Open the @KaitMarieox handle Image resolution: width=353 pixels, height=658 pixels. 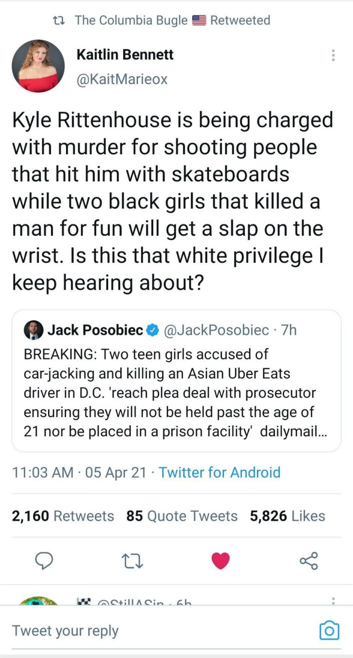click(x=122, y=79)
